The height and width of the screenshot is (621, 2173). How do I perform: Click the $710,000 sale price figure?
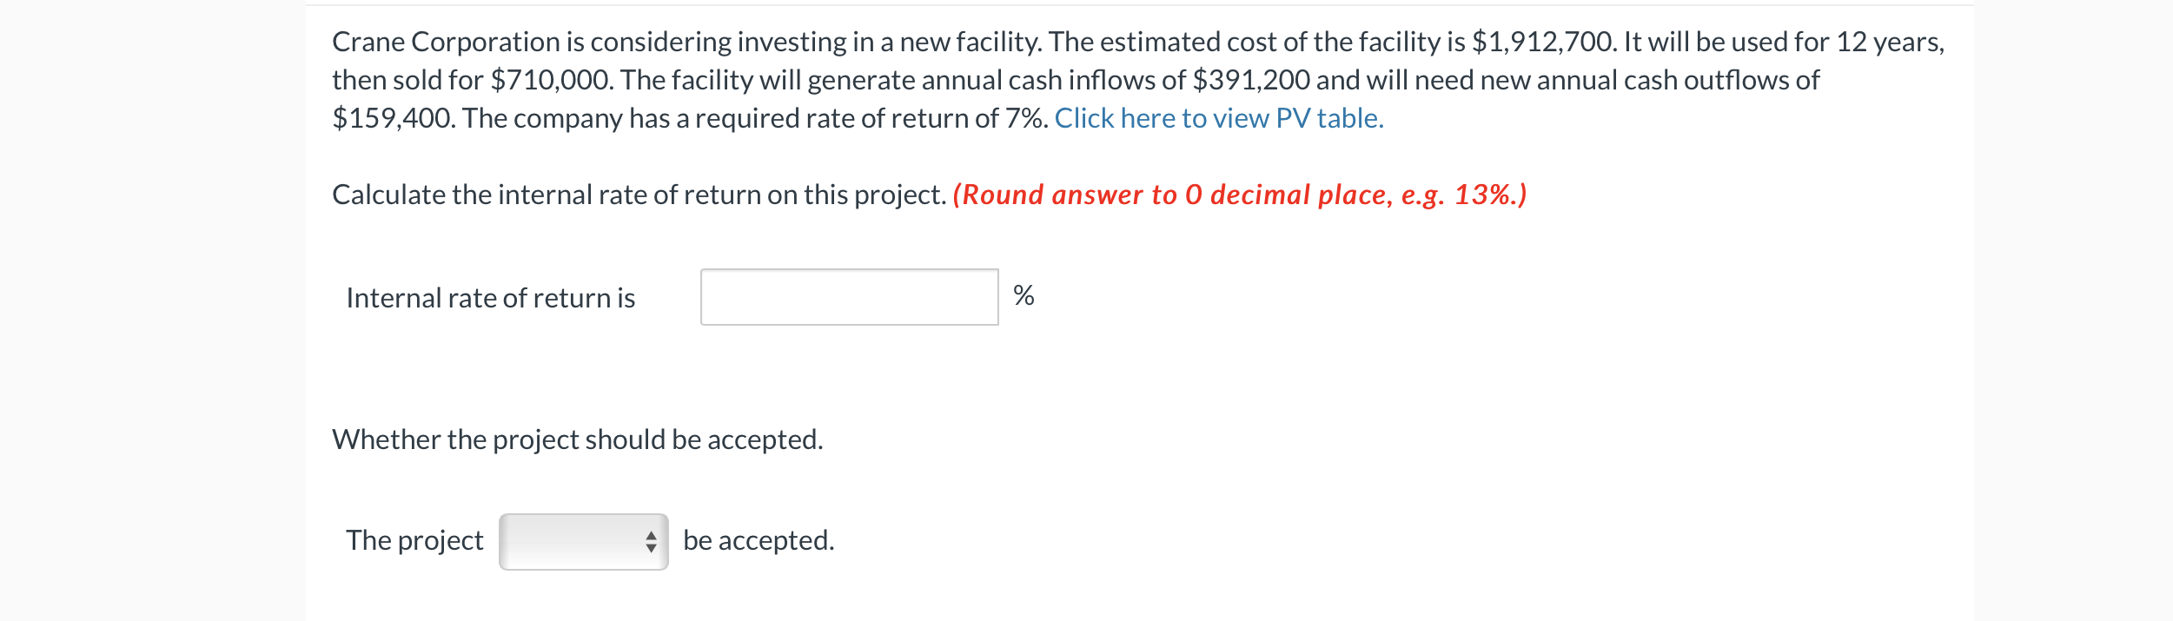(x=552, y=80)
